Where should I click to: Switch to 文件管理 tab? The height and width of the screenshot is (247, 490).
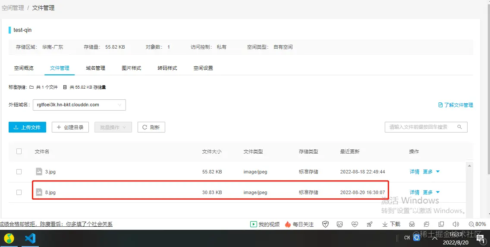pyautogui.click(x=60, y=68)
